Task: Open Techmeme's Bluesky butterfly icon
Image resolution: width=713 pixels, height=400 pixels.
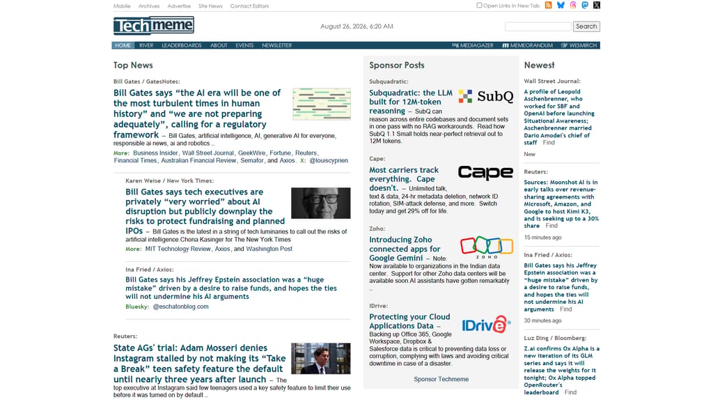Action: coord(561,6)
